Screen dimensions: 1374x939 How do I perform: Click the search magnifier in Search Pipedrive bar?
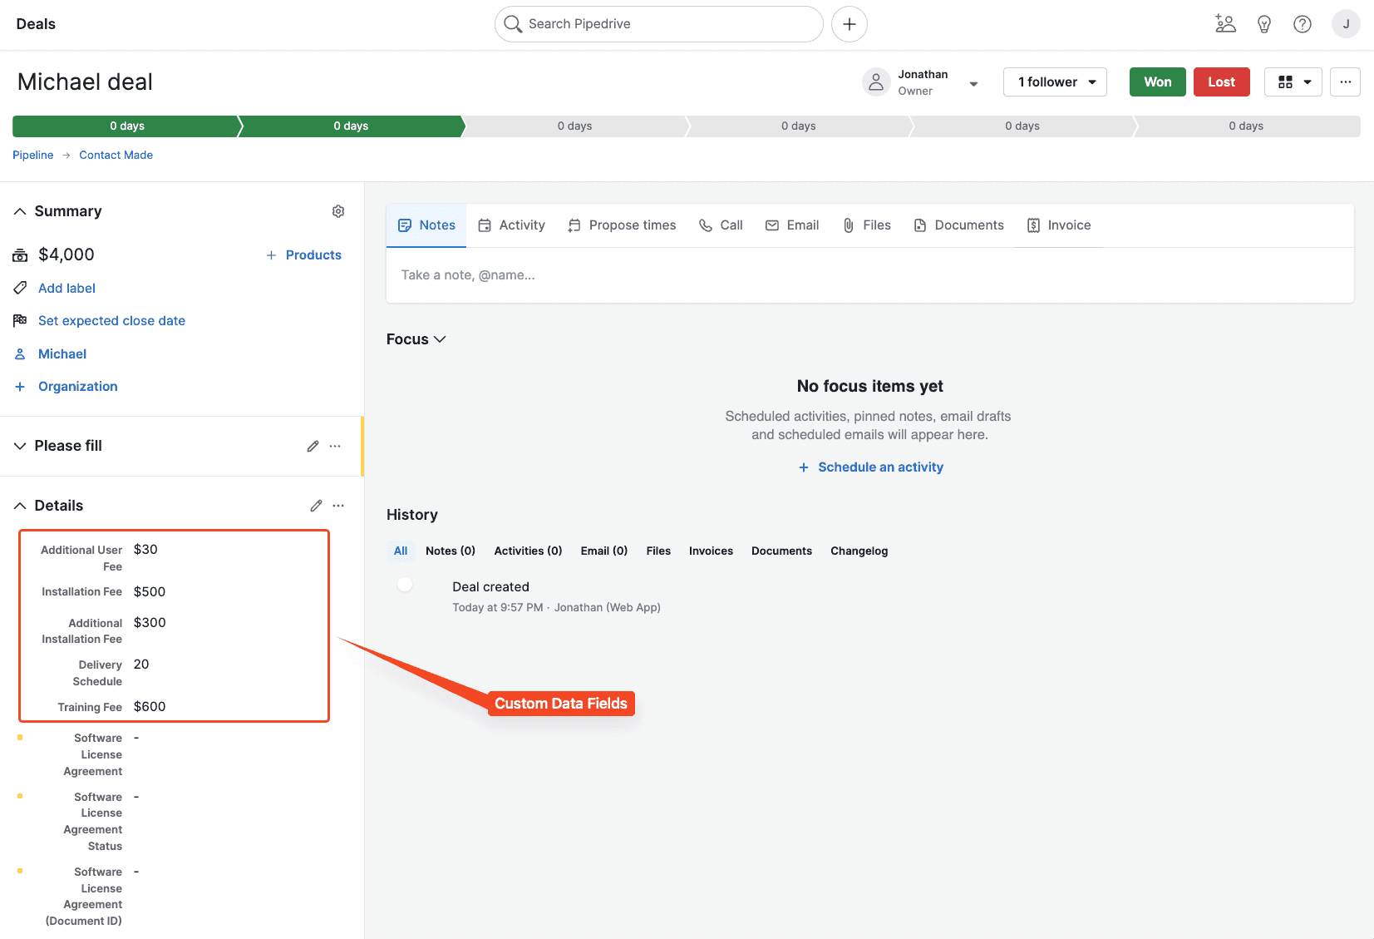coord(513,23)
